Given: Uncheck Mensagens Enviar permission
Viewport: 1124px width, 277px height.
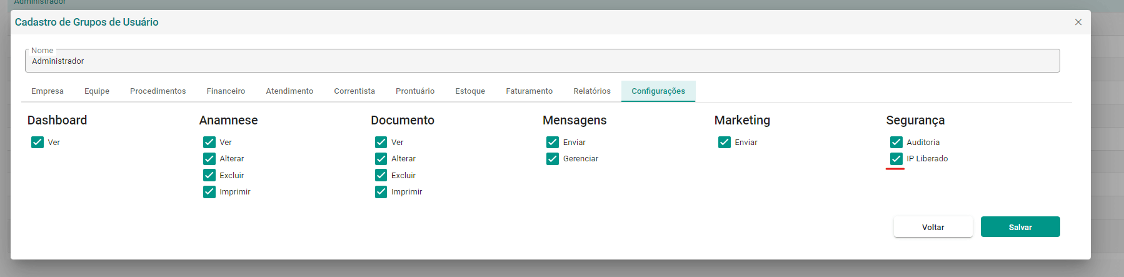Looking at the screenshot, I should click(553, 142).
